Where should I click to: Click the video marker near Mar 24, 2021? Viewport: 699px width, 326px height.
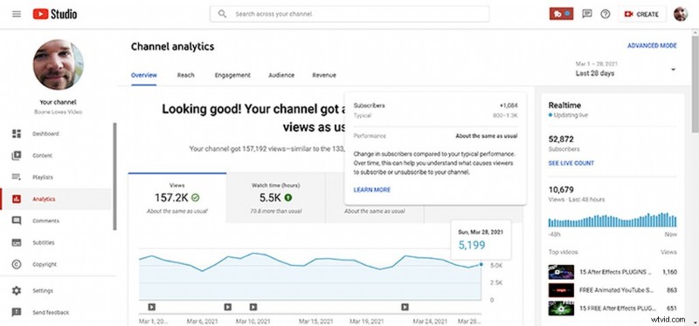[x=405, y=307]
